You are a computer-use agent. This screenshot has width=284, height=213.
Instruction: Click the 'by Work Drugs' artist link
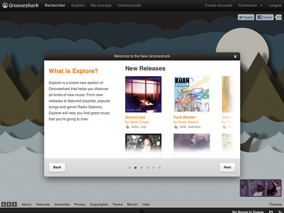pos(137,122)
